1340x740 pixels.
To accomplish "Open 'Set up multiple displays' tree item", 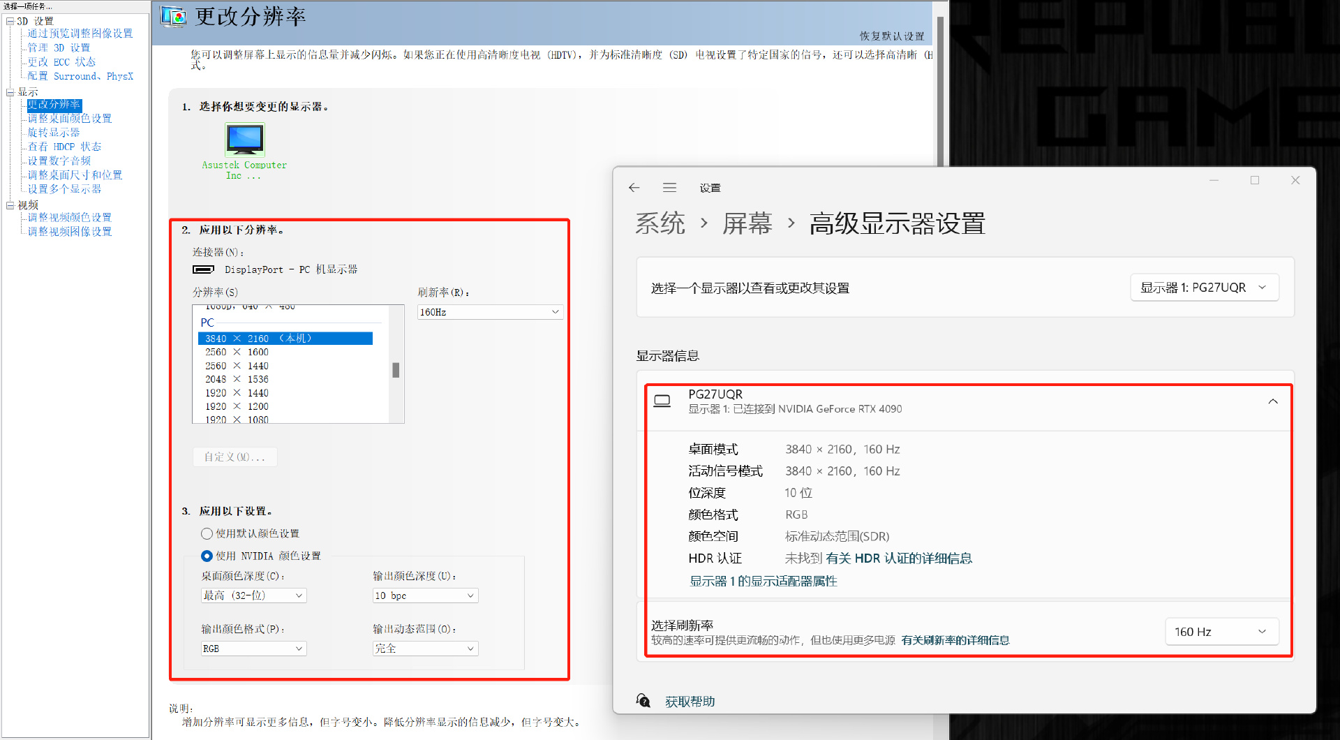I will 64,189.
